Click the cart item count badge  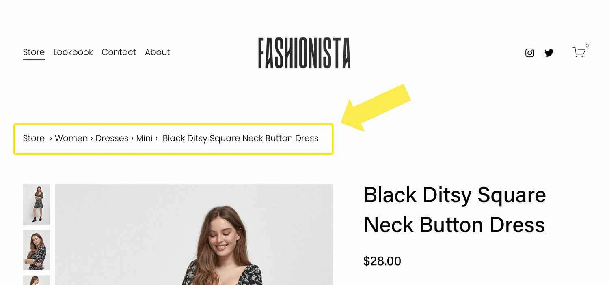[587, 46]
